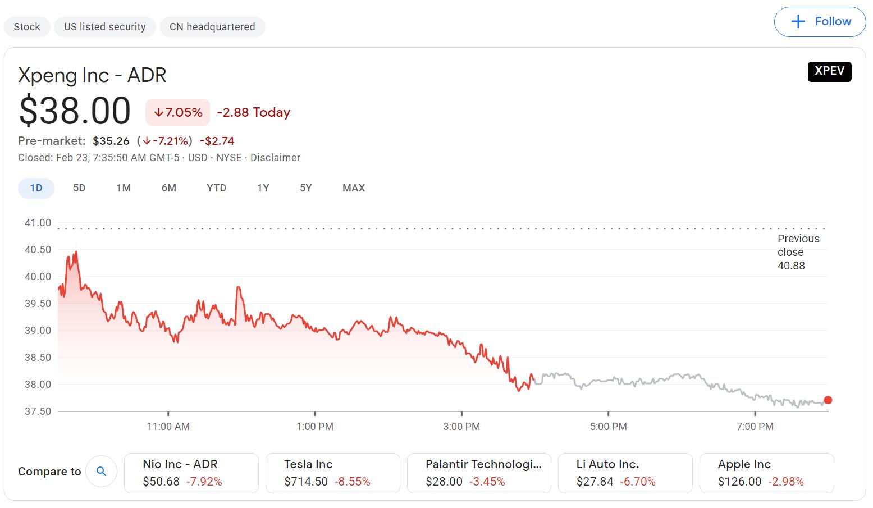Screen dimensions: 873x508
Task: Click the red endpoint dot on the chart
Action: point(828,400)
